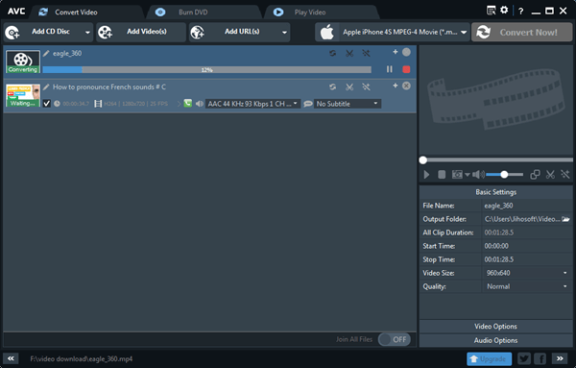Open the No Subtitle dropdown
The width and height of the screenshot is (576, 368).
coord(348,104)
